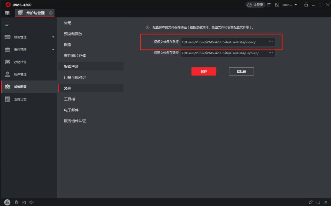Toggle the muted speaker icon

[32, 202]
